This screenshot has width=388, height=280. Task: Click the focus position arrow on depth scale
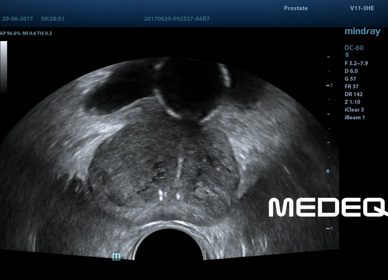[x=329, y=171]
